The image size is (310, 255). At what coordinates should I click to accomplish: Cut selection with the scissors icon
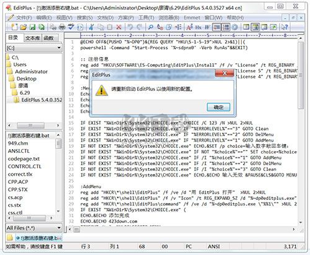tap(92, 27)
